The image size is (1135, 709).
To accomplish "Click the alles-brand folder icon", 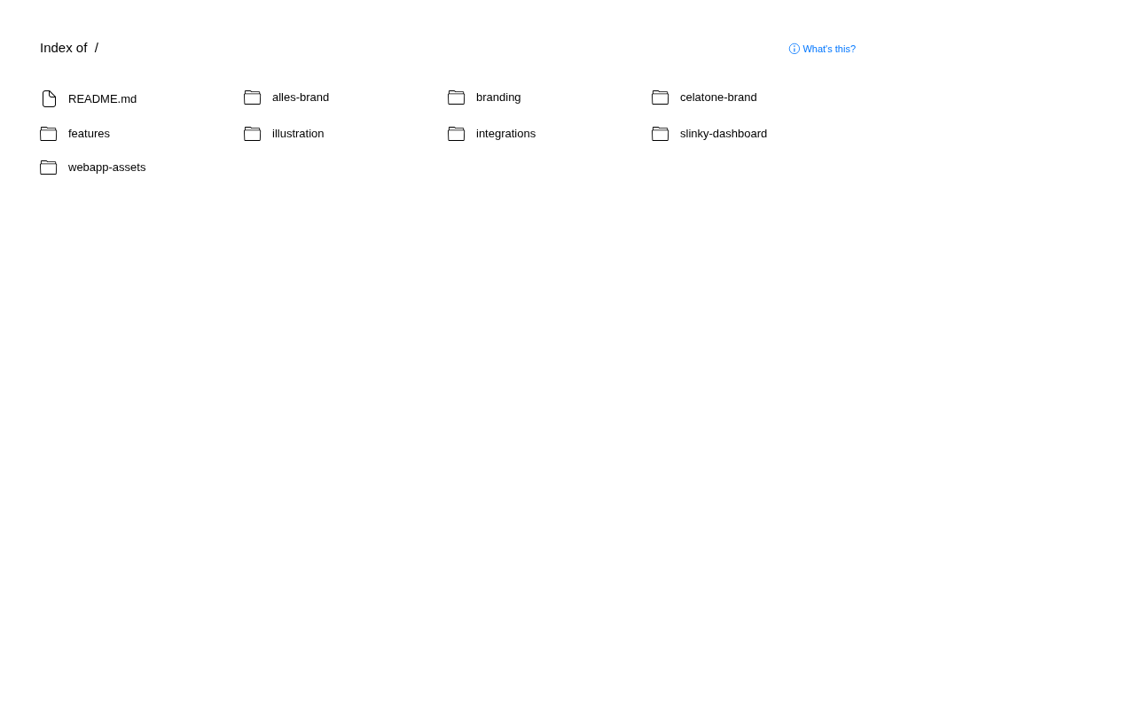I will pyautogui.click(x=253, y=97).
